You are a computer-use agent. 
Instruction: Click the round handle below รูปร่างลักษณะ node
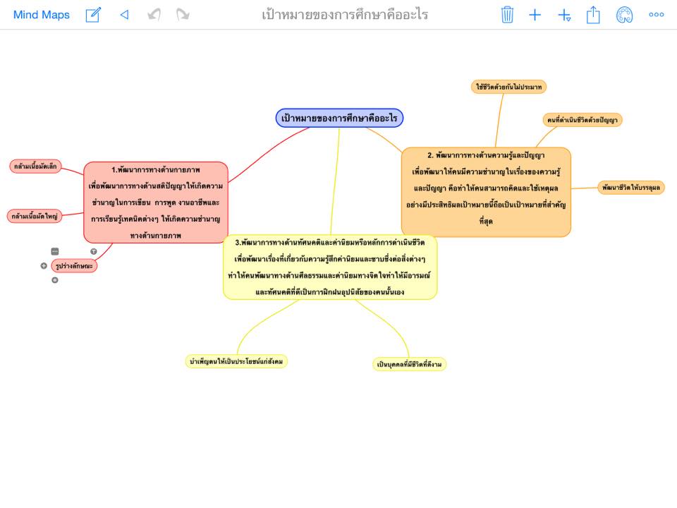pyautogui.click(x=55, y=280)
